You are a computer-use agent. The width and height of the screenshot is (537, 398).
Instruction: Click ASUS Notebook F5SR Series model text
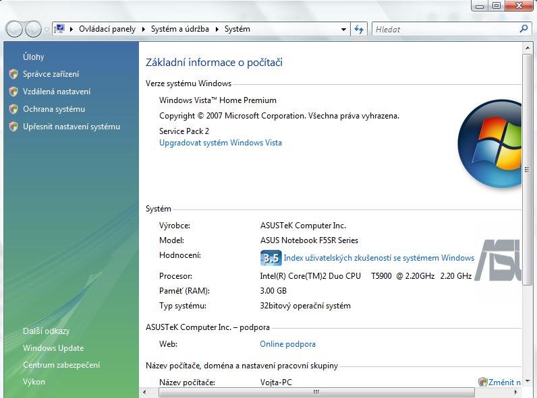[x=309, y=240]
